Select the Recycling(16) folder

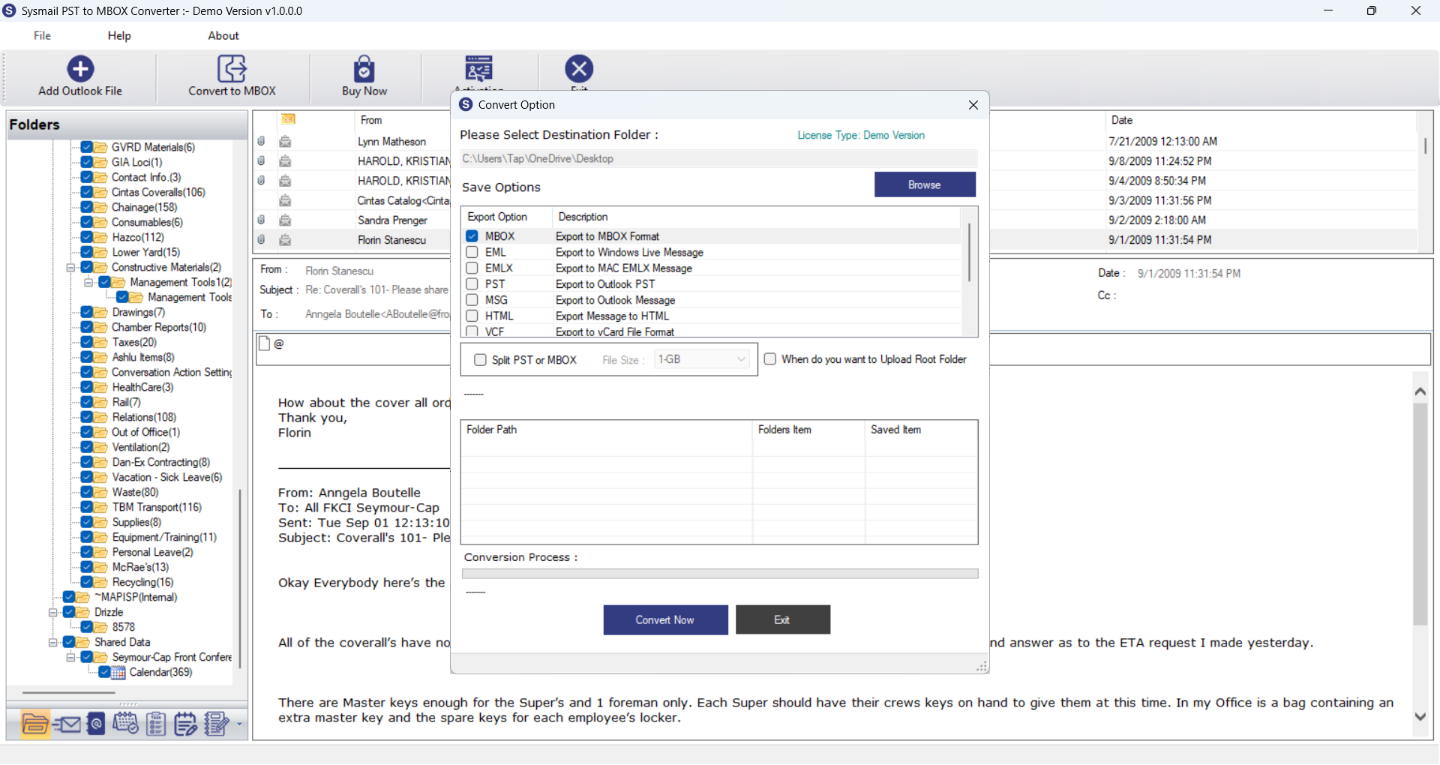pyautogui.click(x=142, y=582)
